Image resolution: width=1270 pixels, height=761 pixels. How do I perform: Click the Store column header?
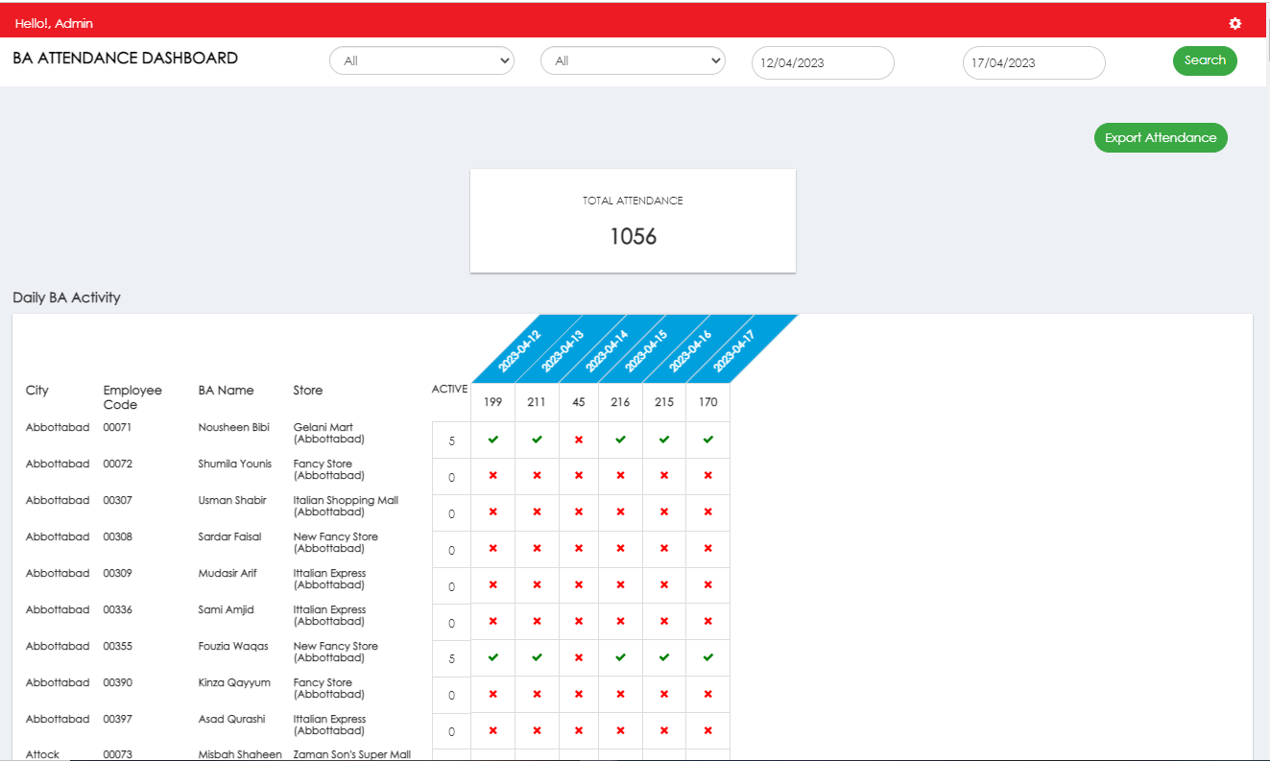(308, 391)
